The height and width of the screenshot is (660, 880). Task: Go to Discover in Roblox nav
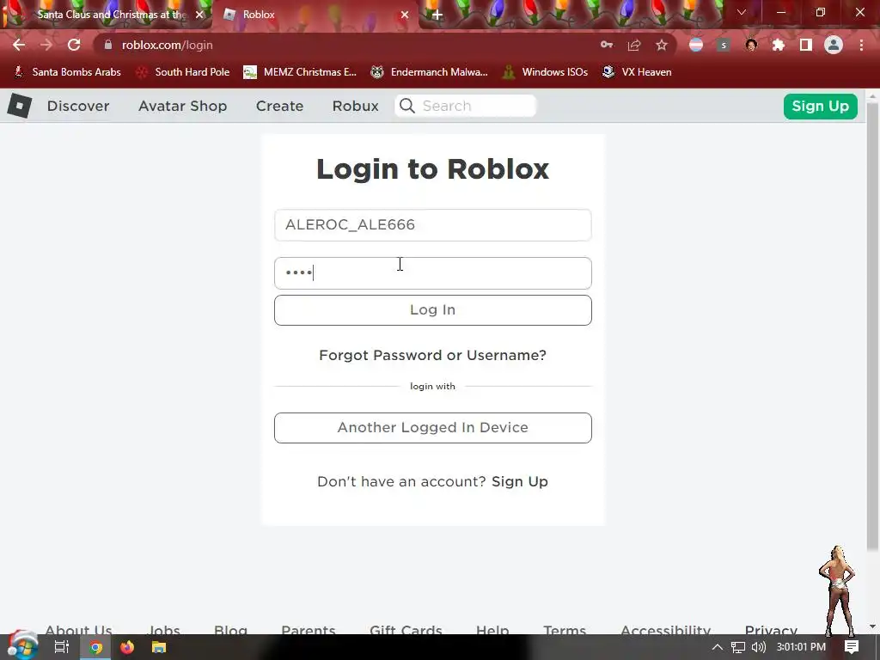[x=78, y=106]
